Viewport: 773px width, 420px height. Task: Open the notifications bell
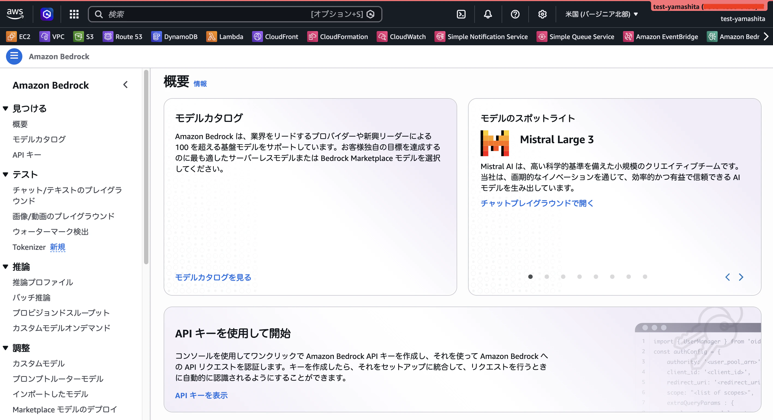pyautogui.click(x=488, y=14)
